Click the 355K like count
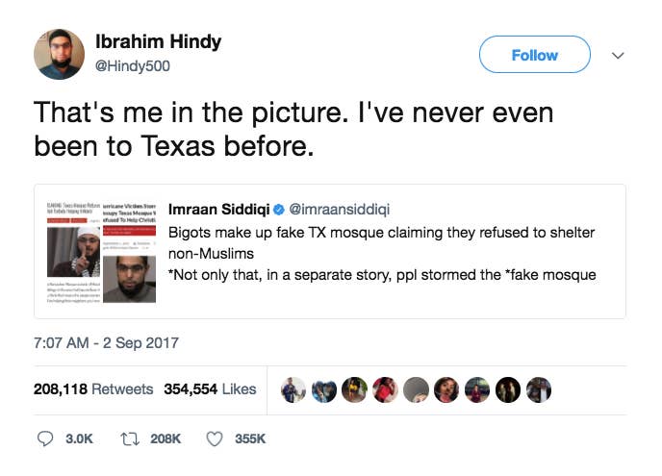Viewport: 662px width, 476px height. pyautogui.click(x=250, y=438)
